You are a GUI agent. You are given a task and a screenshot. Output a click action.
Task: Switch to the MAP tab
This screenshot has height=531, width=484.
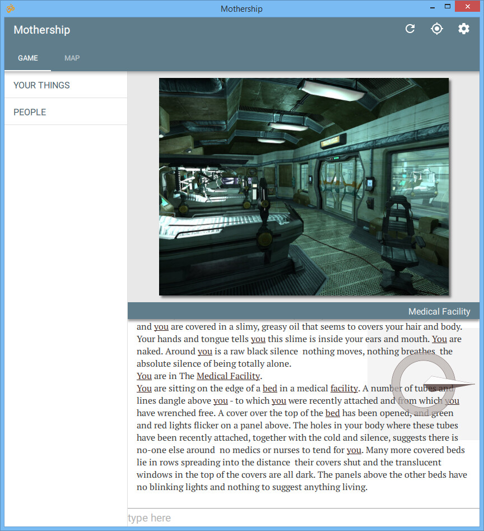(72, 58)
